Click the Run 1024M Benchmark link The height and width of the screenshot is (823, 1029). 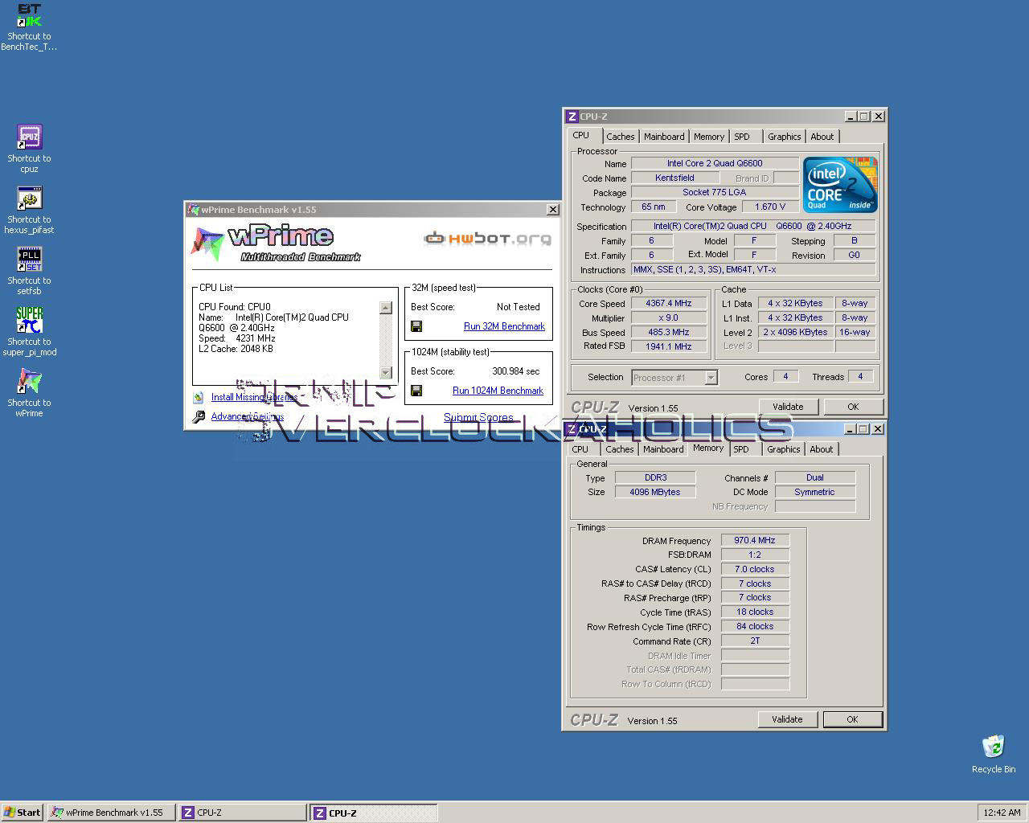click(x=498, y=391)
